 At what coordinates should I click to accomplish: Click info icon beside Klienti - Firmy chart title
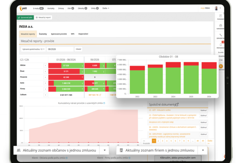click(129, 158)
